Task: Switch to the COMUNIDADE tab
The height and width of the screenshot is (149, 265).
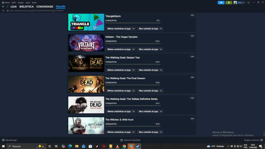Action: [45, 7]
